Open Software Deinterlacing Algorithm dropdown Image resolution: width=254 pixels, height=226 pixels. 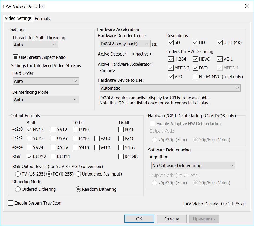click(193, 166)
